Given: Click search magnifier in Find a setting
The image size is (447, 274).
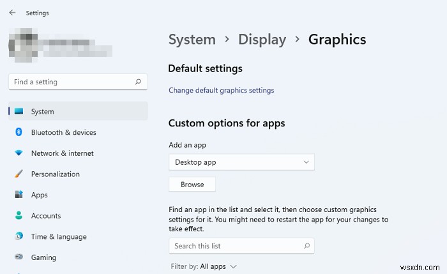Looking at the screenshot, I should [138, 82].
